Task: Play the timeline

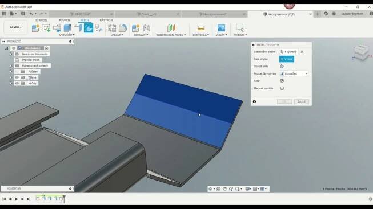Action: pyautogui.click(x=16, y=199)
